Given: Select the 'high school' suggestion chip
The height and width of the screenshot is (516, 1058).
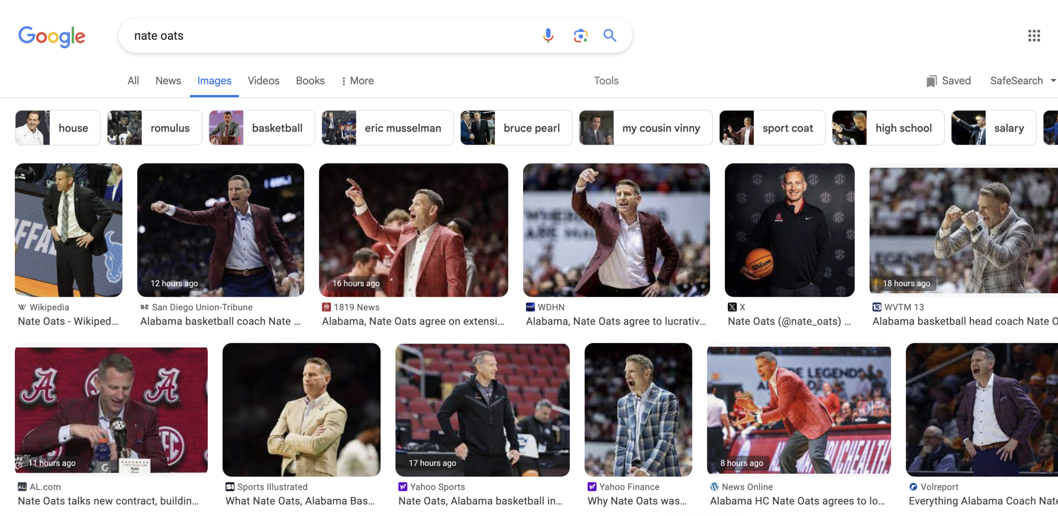Looking at the screenshot, I should (888, 128).
